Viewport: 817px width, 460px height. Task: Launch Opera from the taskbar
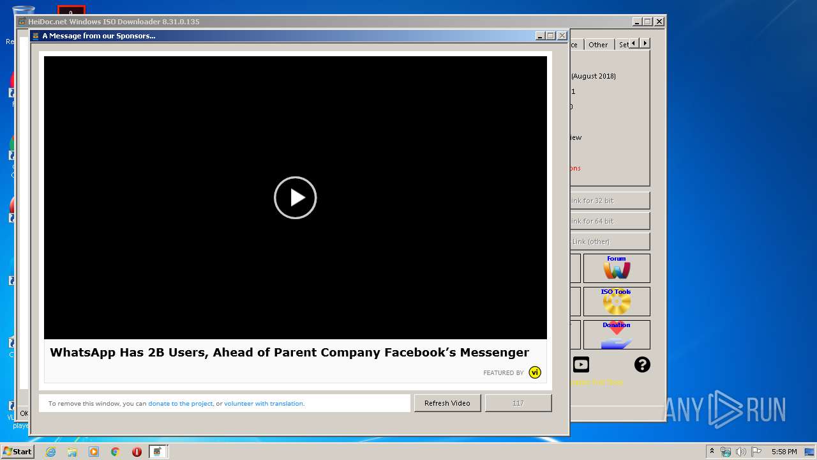coord(137,452)
